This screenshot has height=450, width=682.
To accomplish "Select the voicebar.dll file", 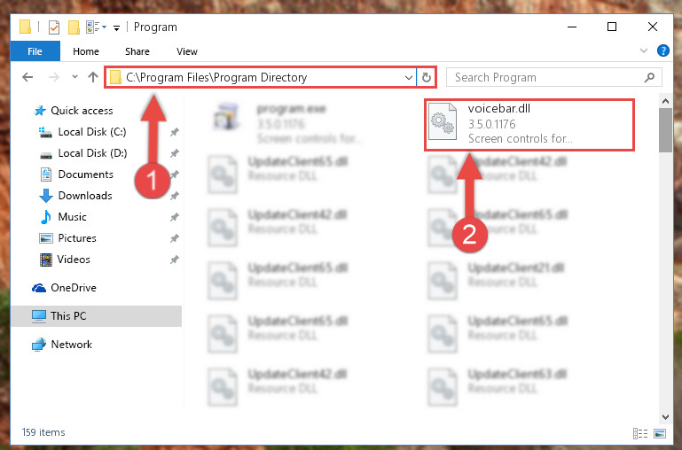I will [529, 125].
